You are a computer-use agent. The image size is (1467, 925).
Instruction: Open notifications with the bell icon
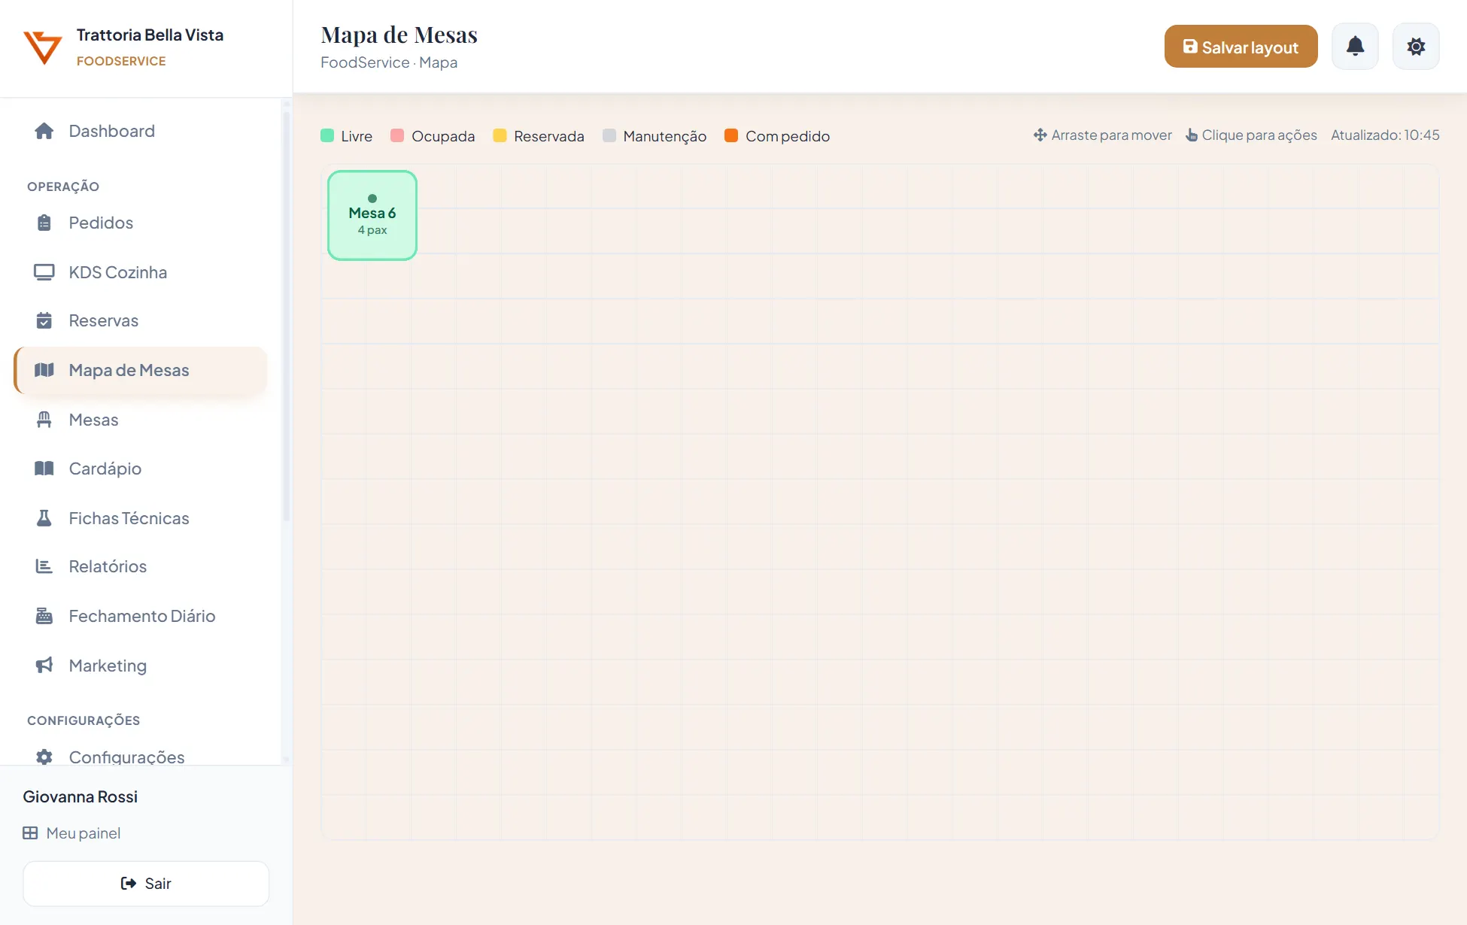1355,47
